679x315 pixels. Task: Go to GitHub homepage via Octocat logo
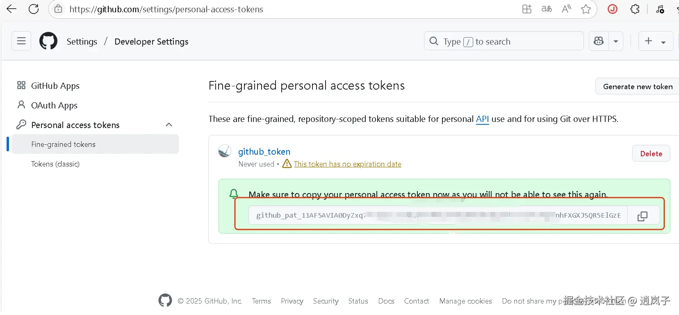(x=48, y=41)
